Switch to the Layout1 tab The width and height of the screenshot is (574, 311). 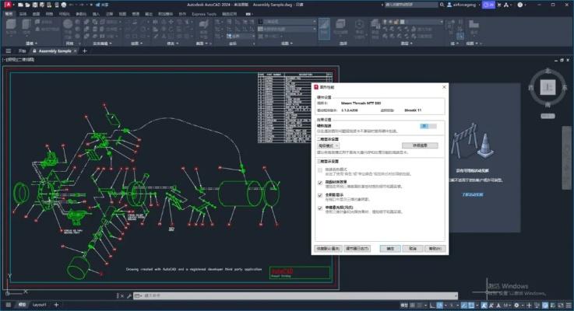[x=40, y=304]
